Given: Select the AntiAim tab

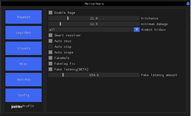Looking at the screenshot, I should click(x=24, y=80).
